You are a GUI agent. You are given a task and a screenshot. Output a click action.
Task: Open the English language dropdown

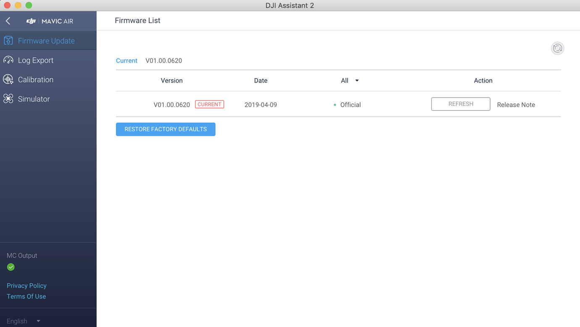(x=24, y=321)
